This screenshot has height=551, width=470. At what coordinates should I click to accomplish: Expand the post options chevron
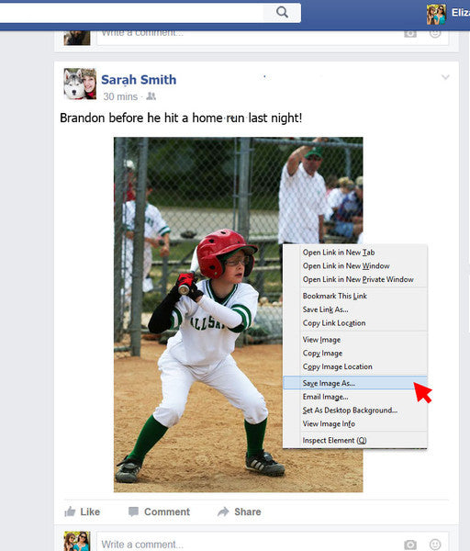click(x=445, y=77)
